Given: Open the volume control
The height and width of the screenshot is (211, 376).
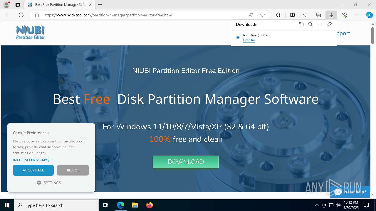Looking at the screenshot, I should pyautogui.click(x=338, y=205).
